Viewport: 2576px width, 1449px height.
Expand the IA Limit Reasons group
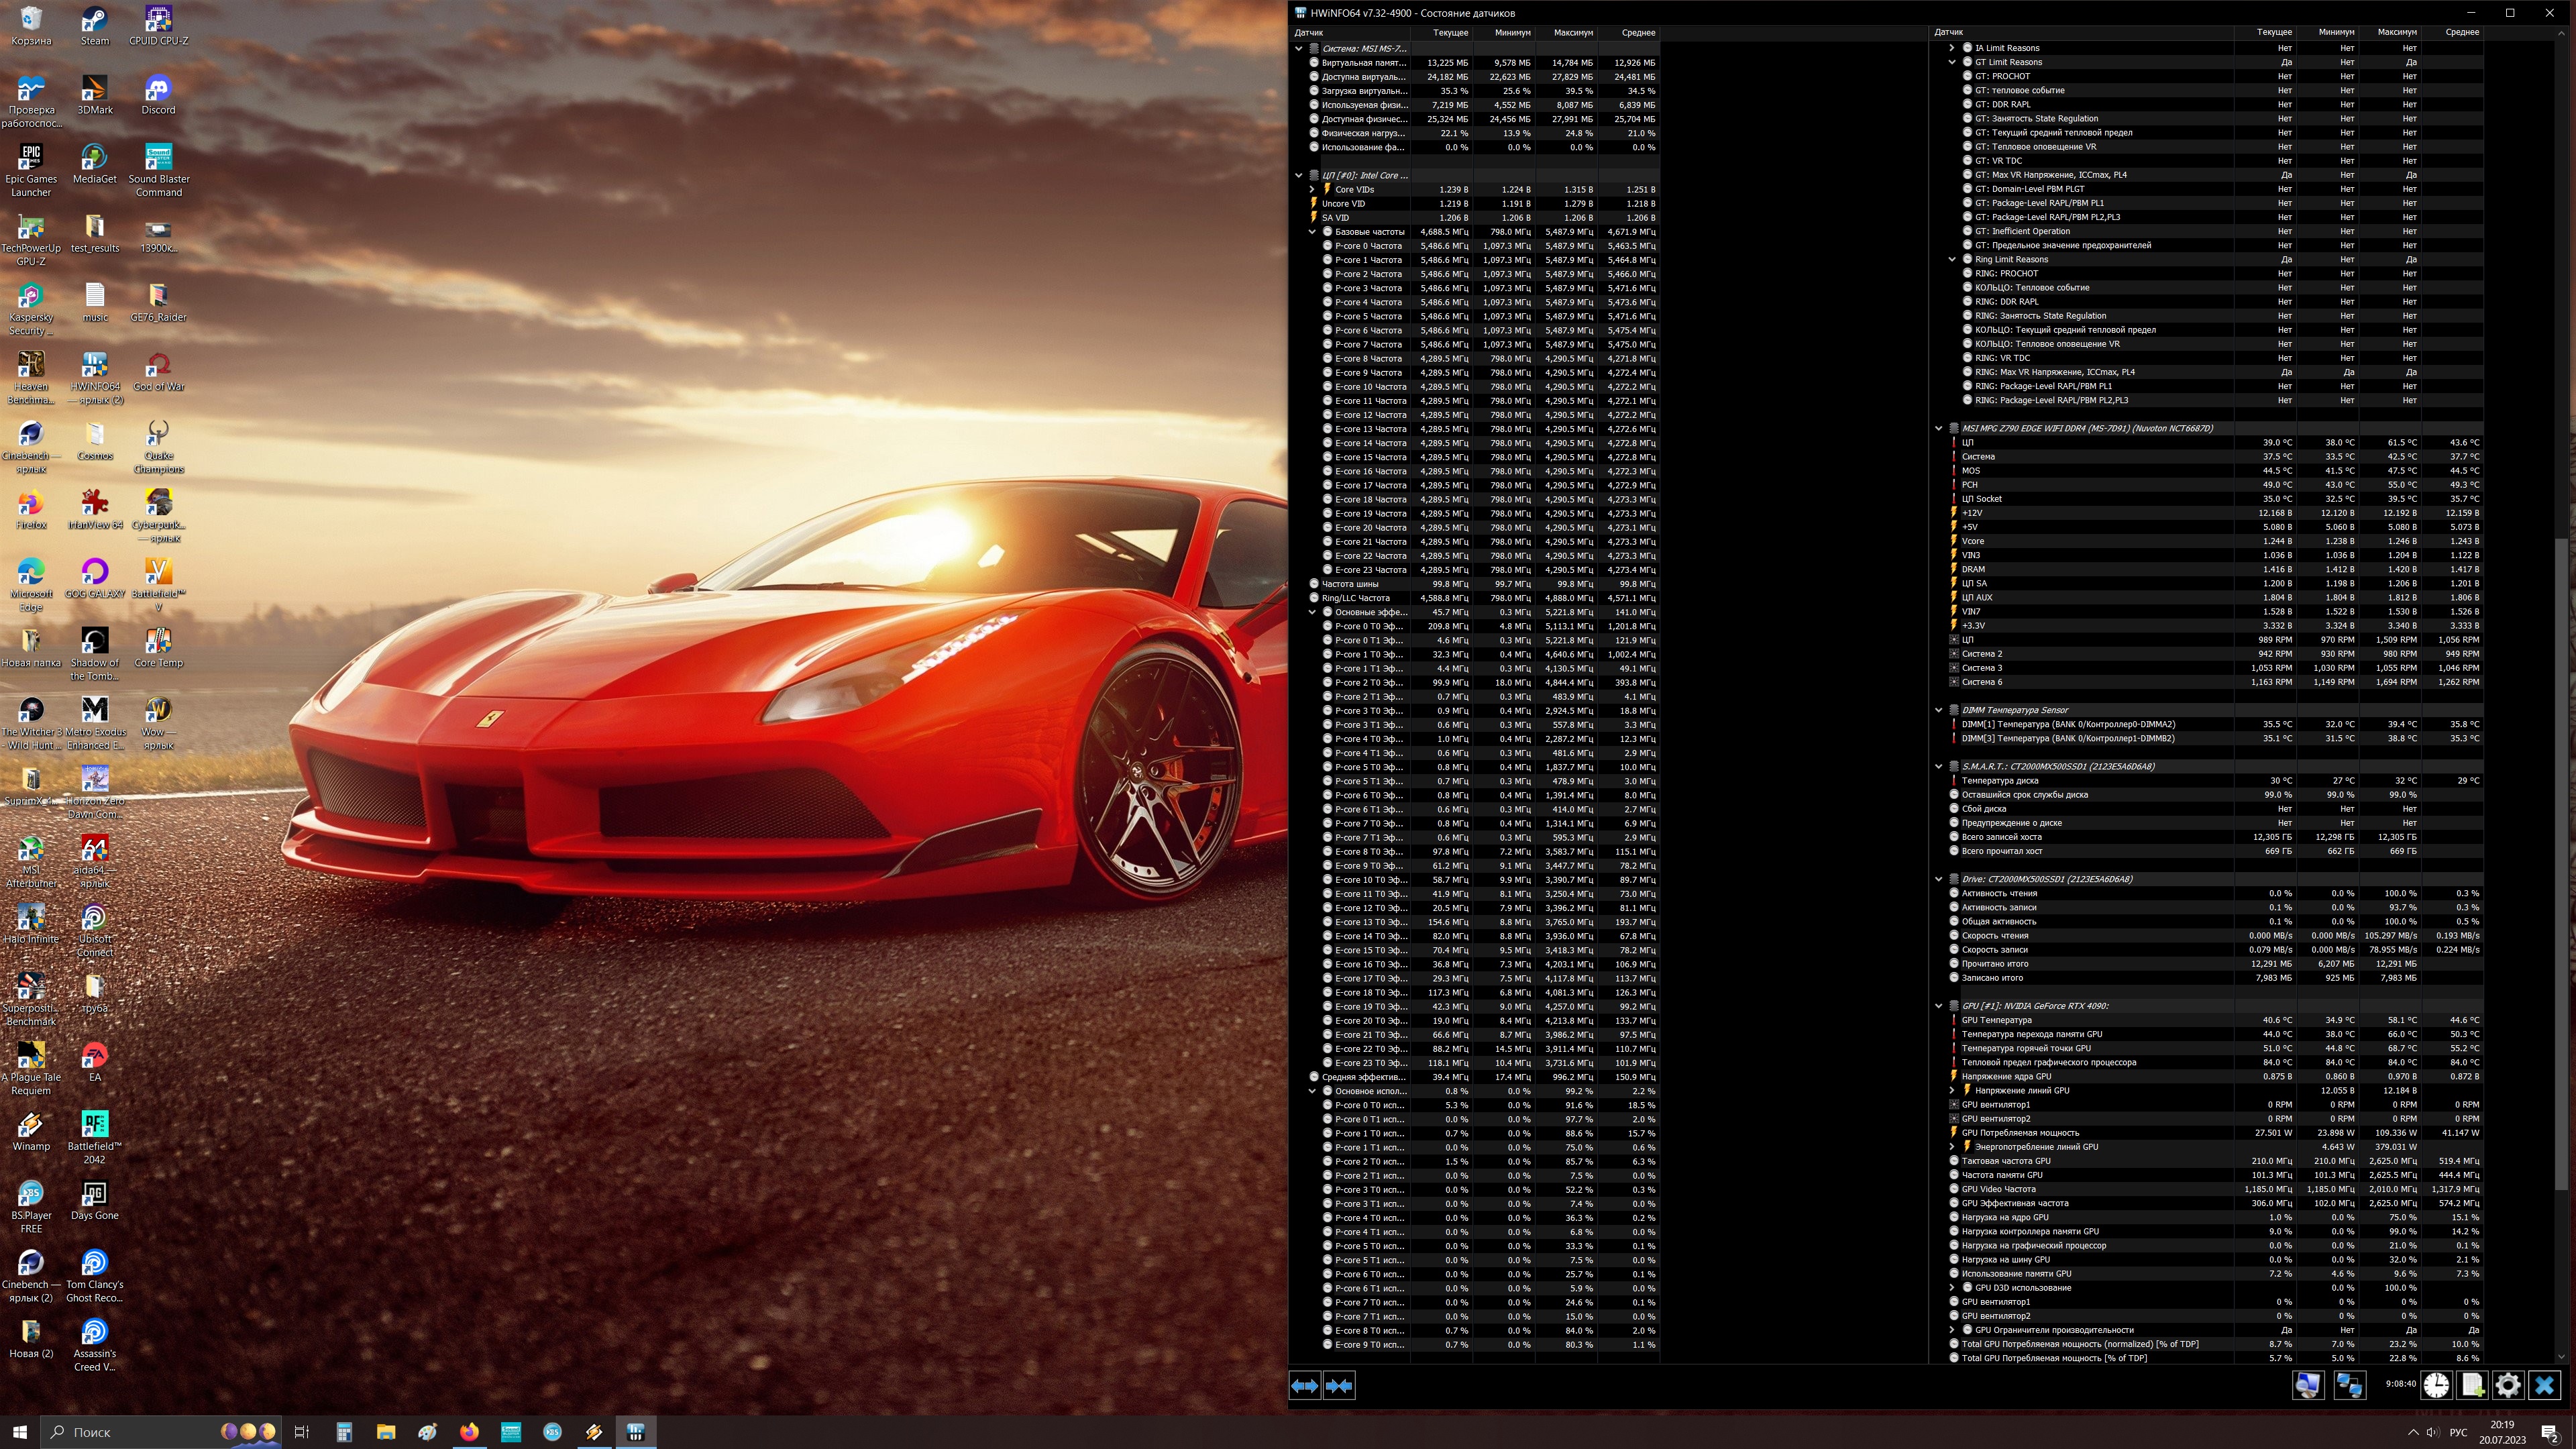[1952, 48]
